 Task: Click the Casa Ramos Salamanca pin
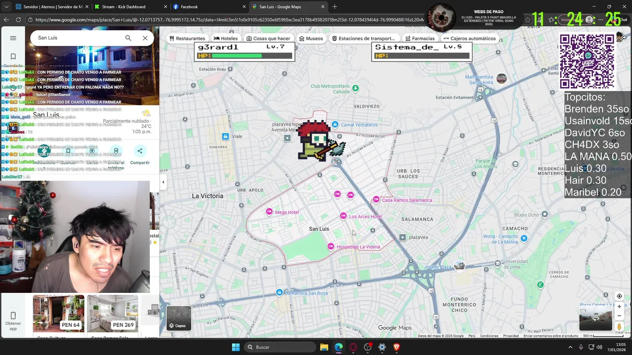tap(376, 200)
